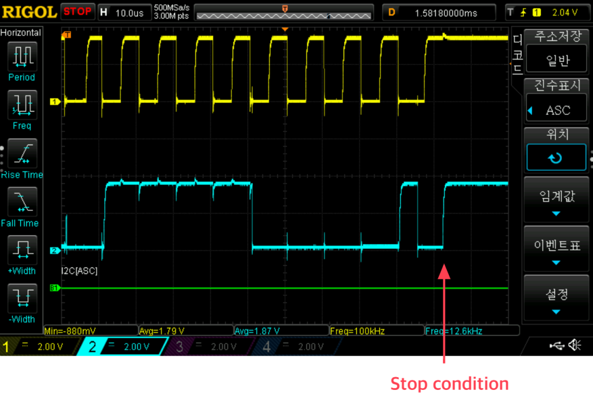Viewport: 593px width, 394px height.
Task: Click the USB connection status icon
Action: pos(557,345)
